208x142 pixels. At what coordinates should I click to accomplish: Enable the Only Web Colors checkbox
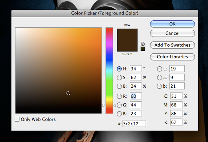(x=17, y=119)
